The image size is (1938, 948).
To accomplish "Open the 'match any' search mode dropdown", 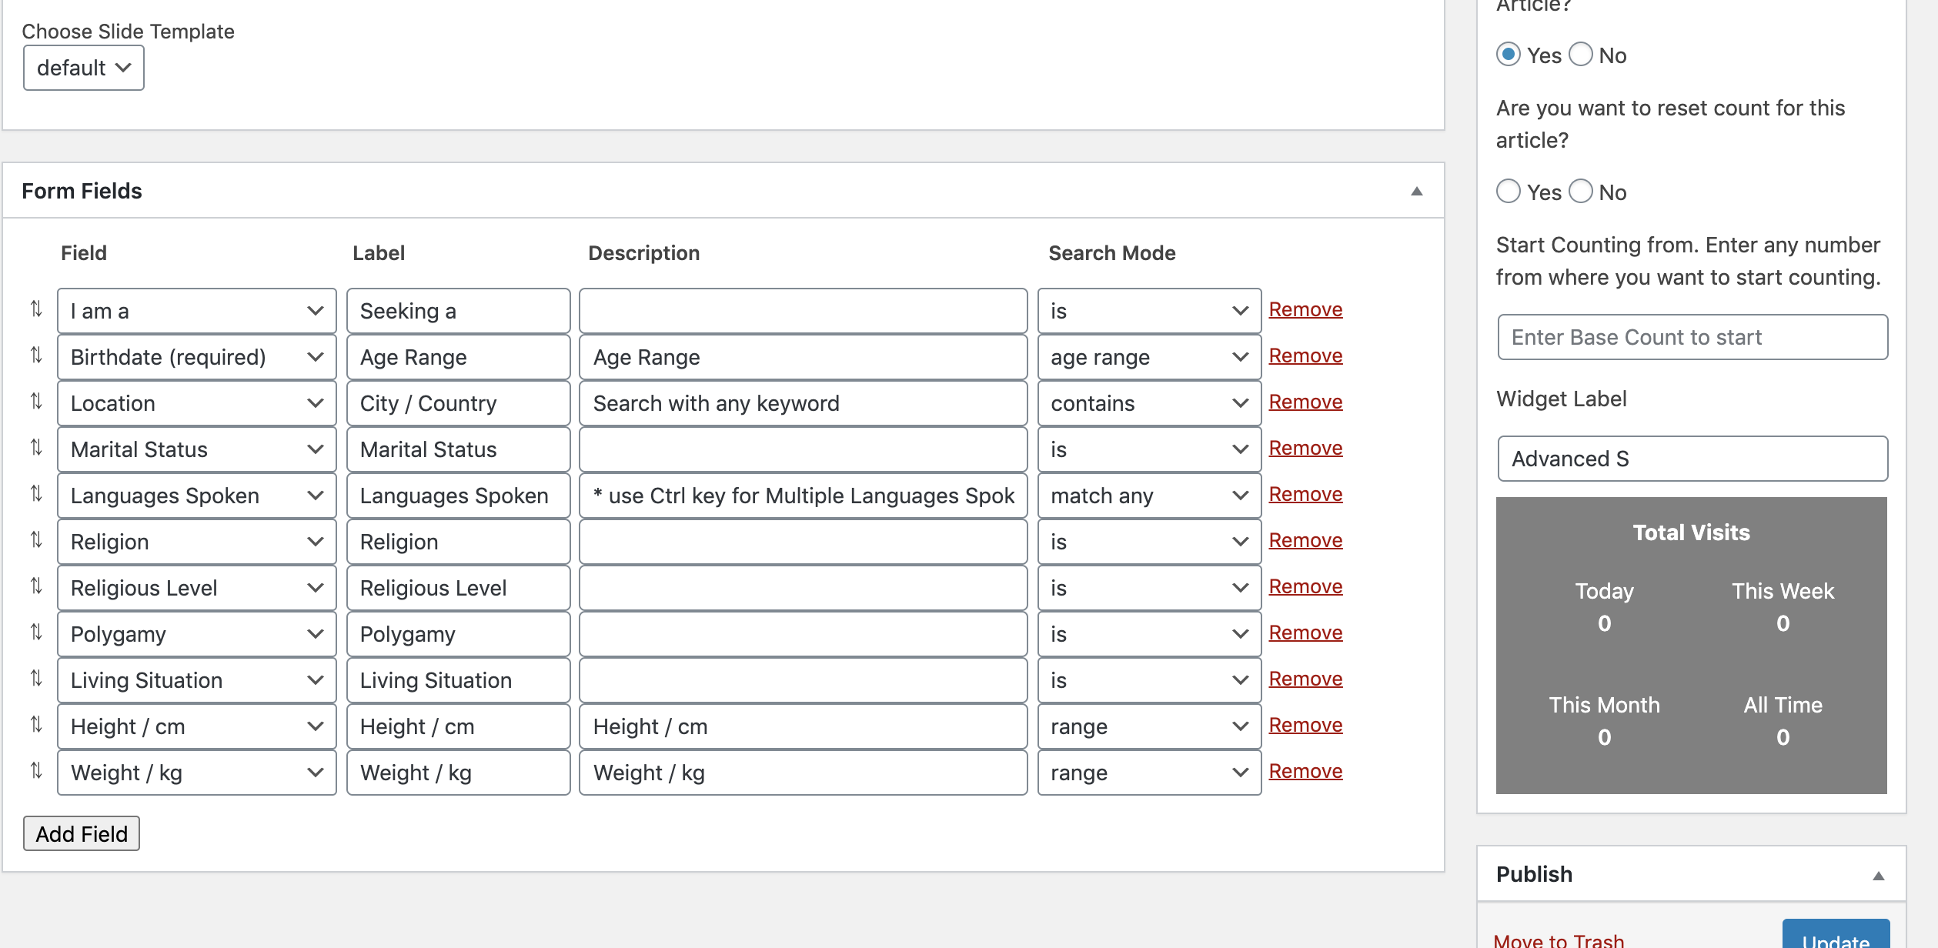I will (x=1149, y=496).
